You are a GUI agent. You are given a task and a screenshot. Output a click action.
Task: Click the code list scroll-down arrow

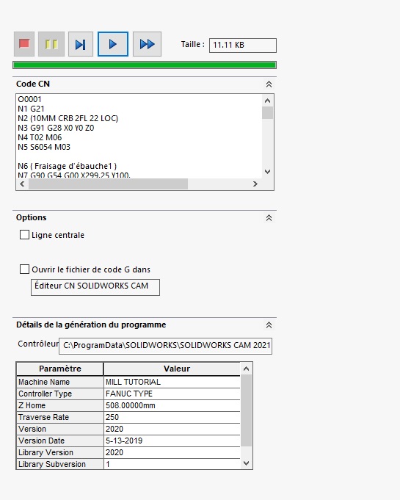[267, 172]
